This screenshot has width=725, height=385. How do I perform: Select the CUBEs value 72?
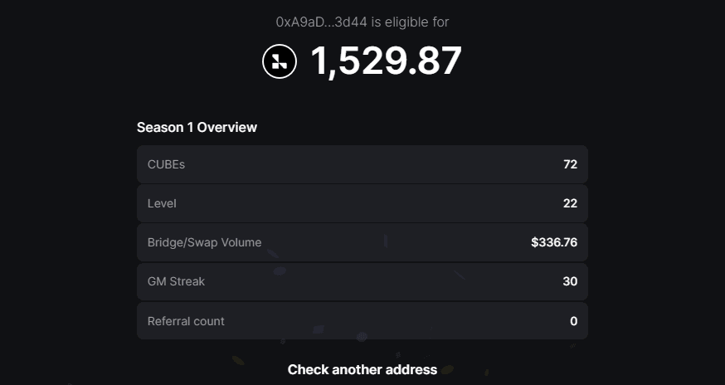(570, 164)
